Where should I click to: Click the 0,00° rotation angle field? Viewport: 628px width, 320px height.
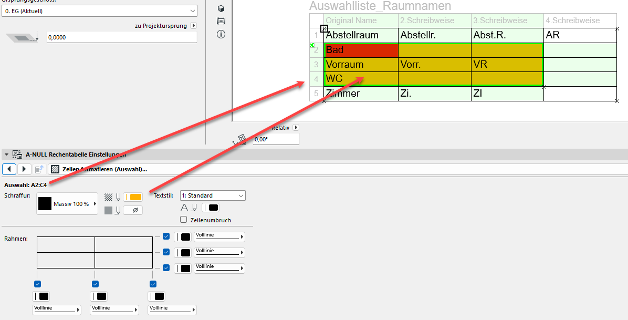click(x=276, y=139)
